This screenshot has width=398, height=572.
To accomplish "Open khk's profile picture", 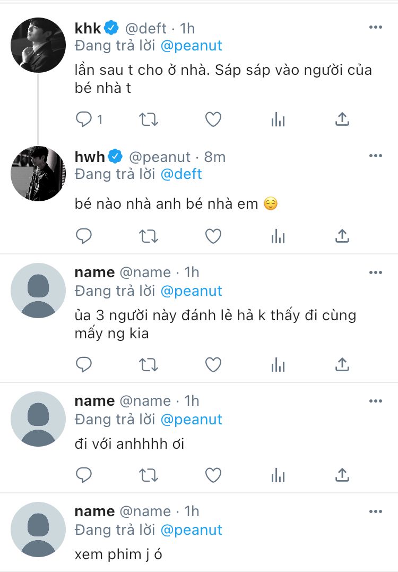I will point(38,45).
